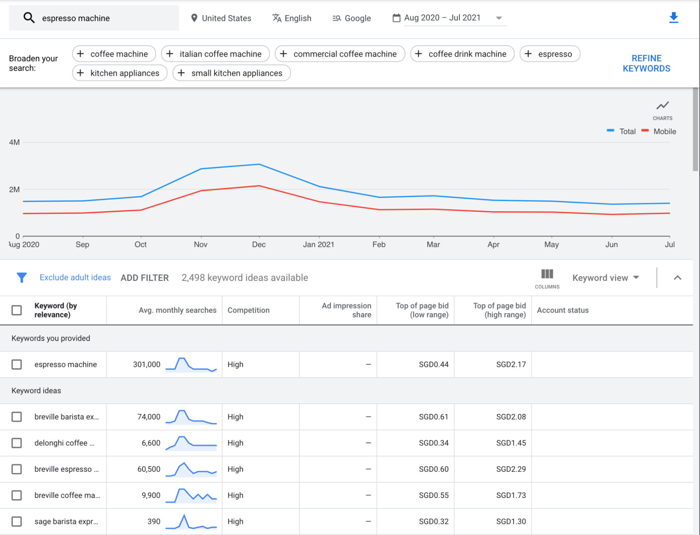Click the search magnifier icon
This screenshot has width=700, height=535.
29,17
